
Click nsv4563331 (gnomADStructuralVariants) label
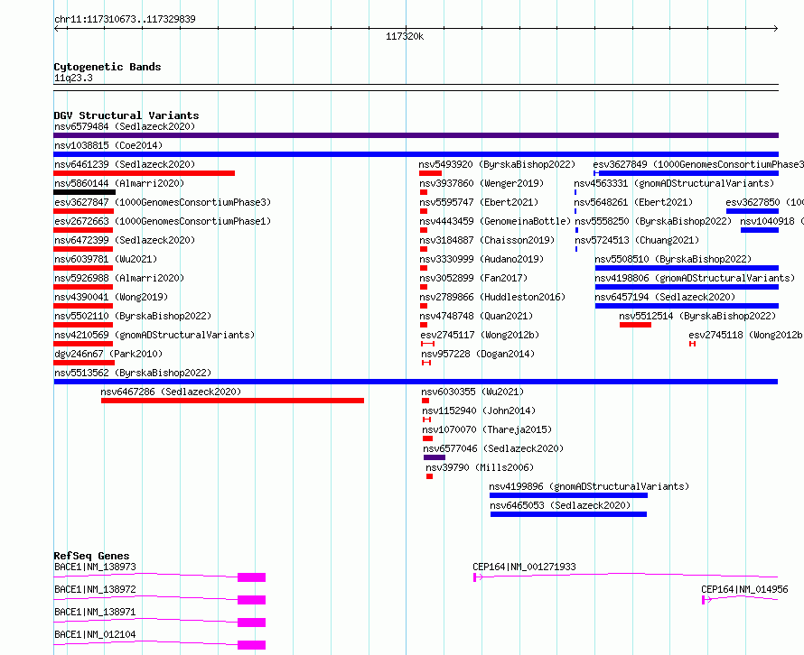coord(674,183)
